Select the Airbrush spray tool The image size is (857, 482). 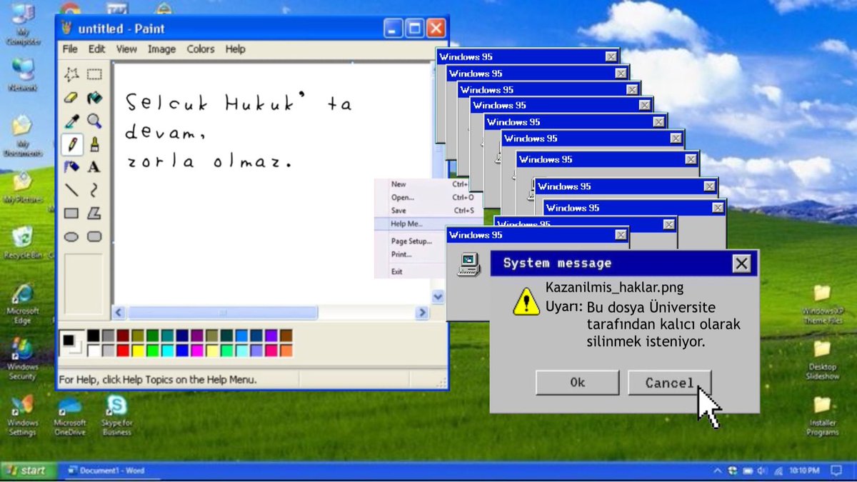point(71,167)
